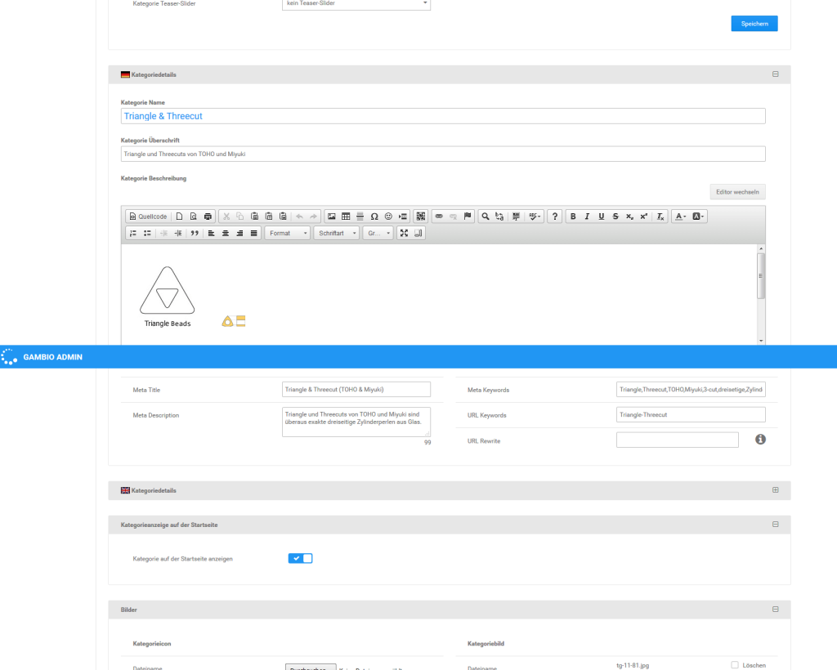Expand the English Kategoriedetails section
This screenshot has height=670, width=837.
pos(775,490)
